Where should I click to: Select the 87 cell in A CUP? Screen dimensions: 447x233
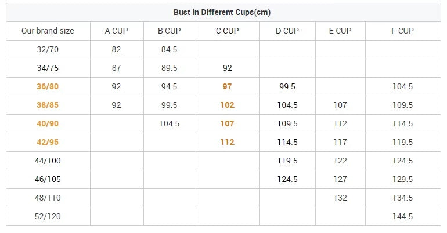click(116, 68)
